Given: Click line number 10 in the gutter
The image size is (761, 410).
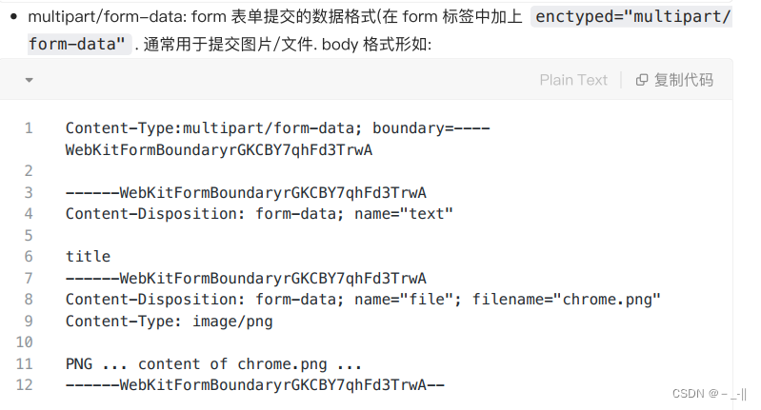Looking at the screenshot, I should pos(25,342).
